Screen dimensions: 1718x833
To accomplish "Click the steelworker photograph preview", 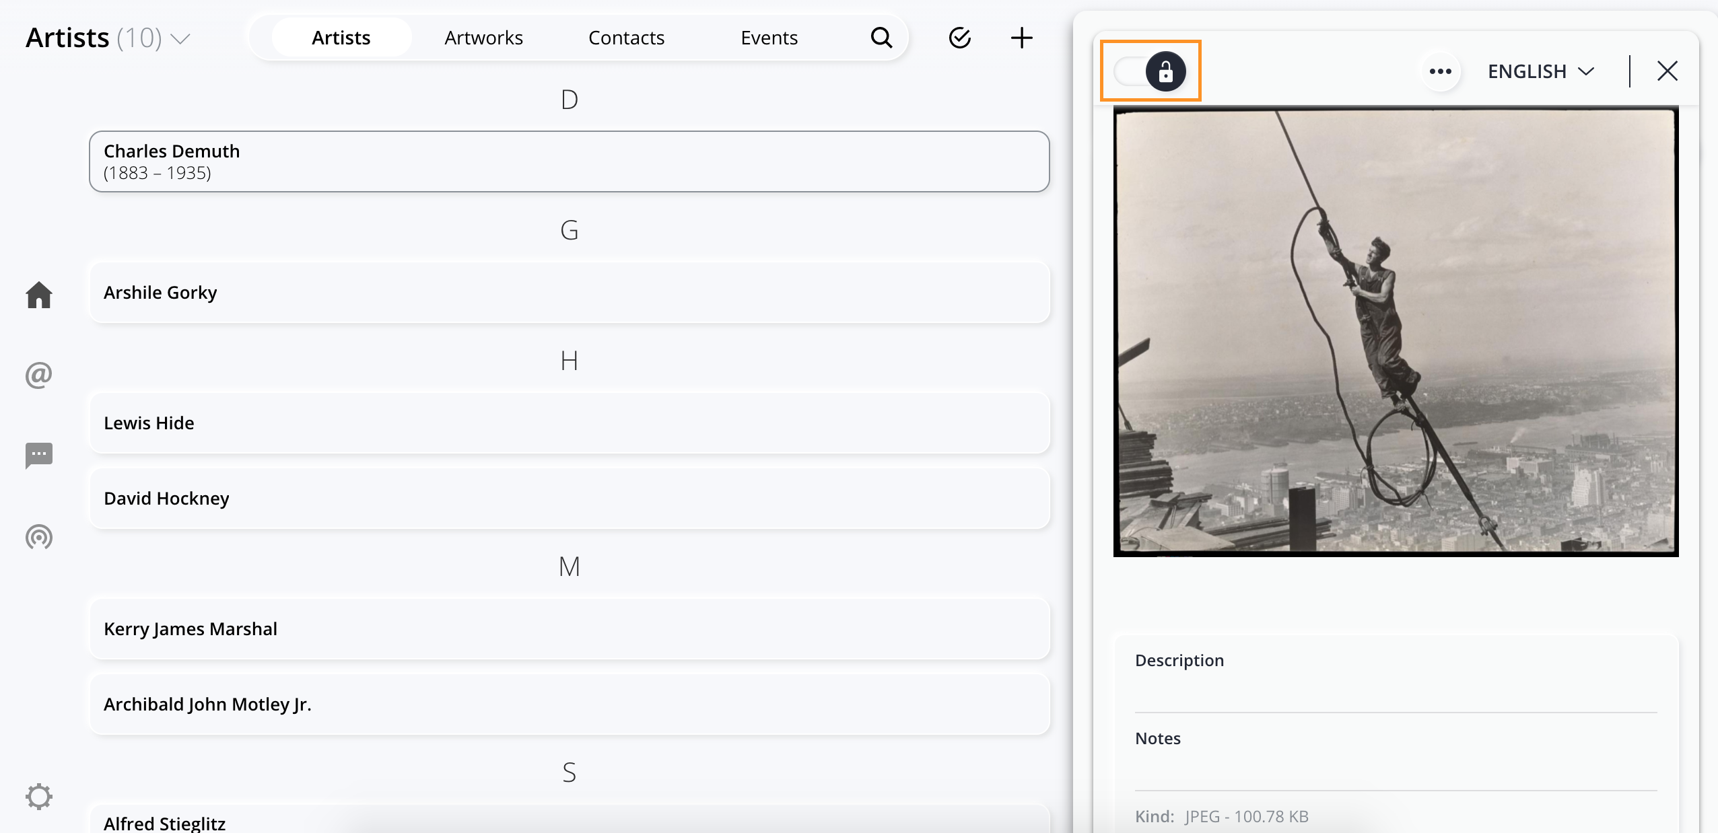I will [1396, 332].
